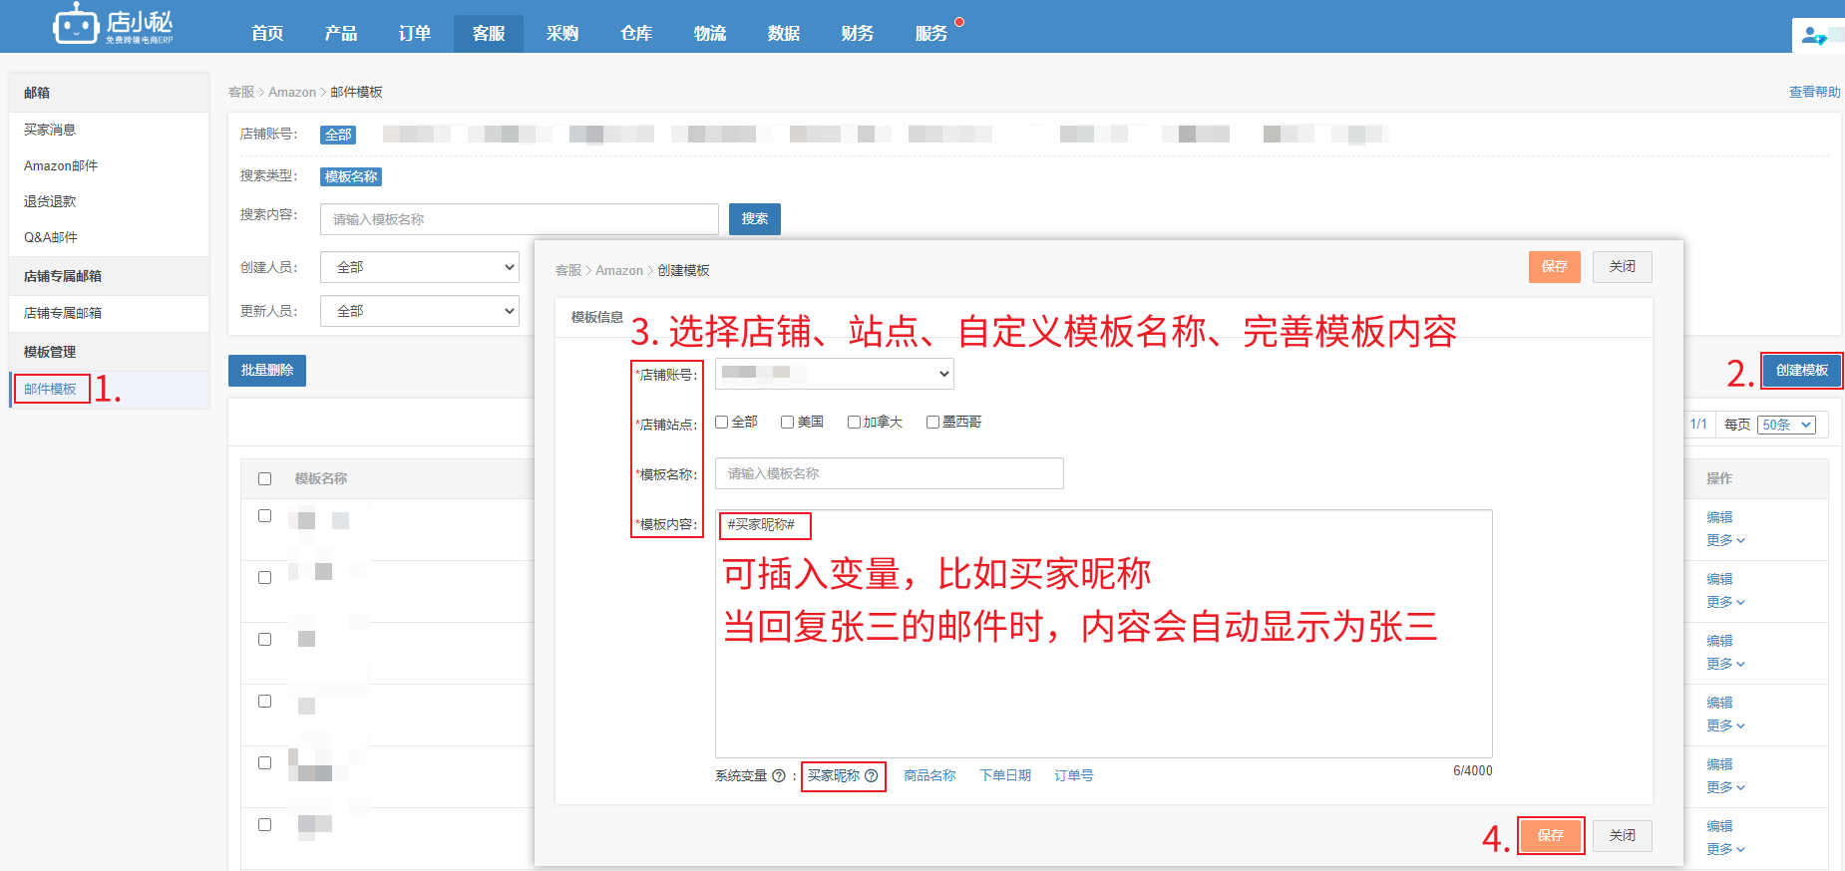
Task: Click the top 关闭 button in dialog
Action: point(1623,267)
